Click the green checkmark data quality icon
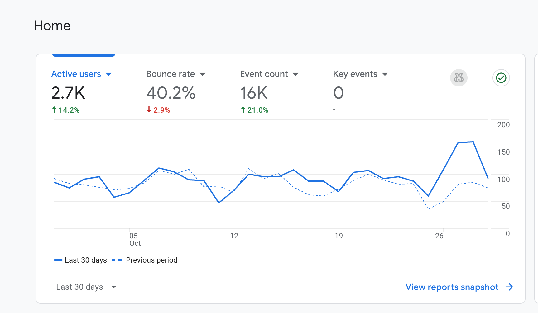The width and height of the screenshot is (538, 313). tap(501, 78)
